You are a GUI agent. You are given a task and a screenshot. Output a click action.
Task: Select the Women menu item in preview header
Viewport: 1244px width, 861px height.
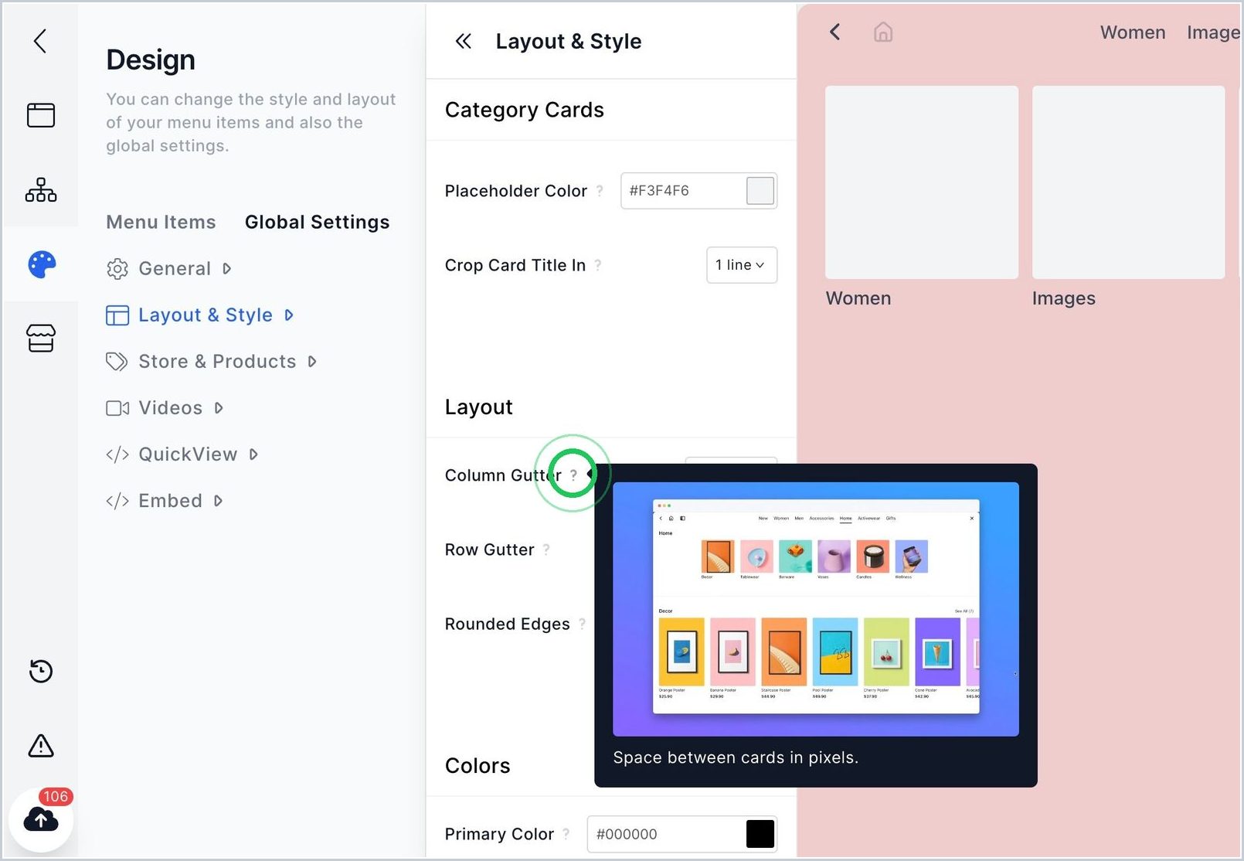1133,32
